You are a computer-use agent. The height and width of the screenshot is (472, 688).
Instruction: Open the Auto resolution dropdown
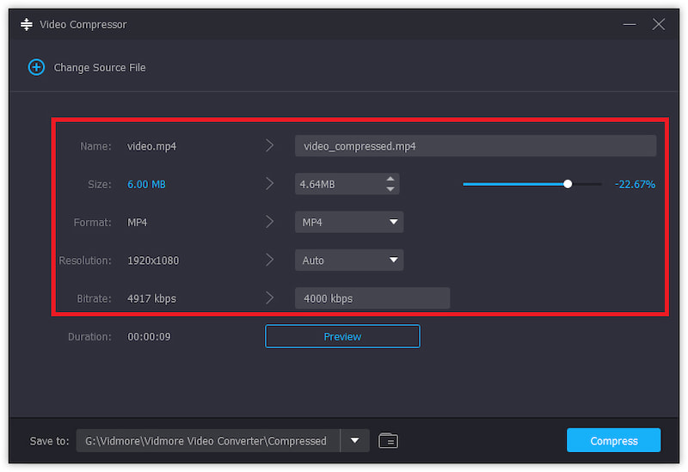pyautogui.click(x=349, y=261)
